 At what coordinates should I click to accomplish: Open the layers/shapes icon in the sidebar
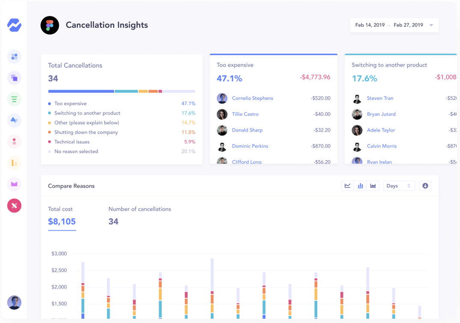pyautogui.click(x=14, y=78)
